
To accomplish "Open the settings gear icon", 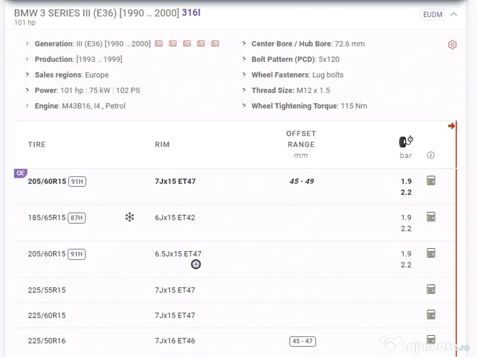I will coord(452,45).
